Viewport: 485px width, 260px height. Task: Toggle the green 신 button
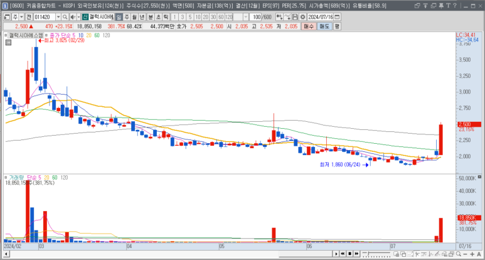(x=85, y=17)
